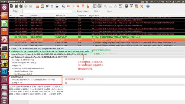Screen dimensions: 185x104
Task: Toggle auto scroll during live capture icon
Action: click(x=99, y=6)
